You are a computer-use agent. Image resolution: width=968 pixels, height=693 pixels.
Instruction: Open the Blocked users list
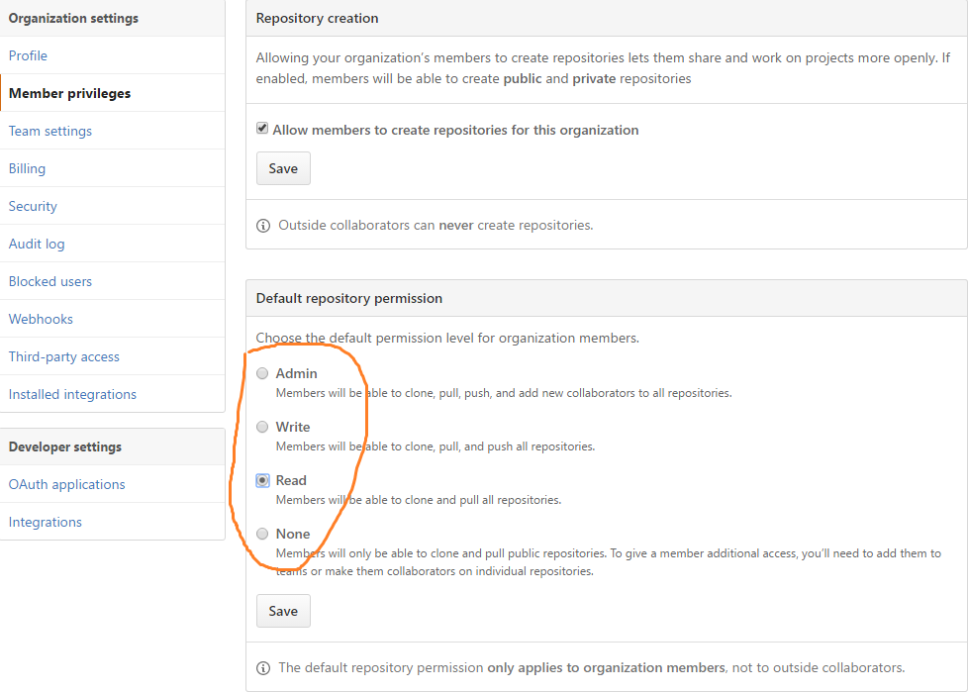(50, 281)
